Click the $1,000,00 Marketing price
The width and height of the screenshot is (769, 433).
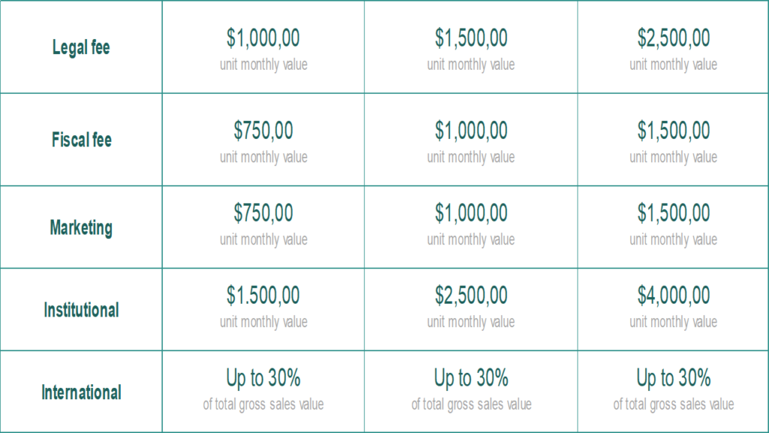pos(471,213)
